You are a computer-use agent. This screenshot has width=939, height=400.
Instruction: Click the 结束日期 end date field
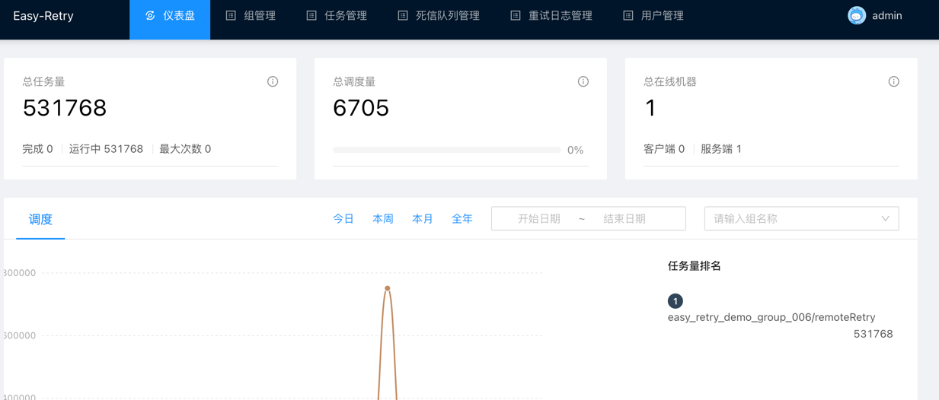point(624,219)
